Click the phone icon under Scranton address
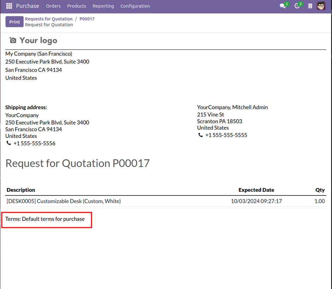Image resolution: width=332 pixels, height=289 pixels. pos(201,135)
